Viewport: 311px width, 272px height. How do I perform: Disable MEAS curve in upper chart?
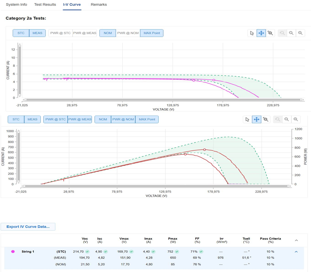pos(37,33)
